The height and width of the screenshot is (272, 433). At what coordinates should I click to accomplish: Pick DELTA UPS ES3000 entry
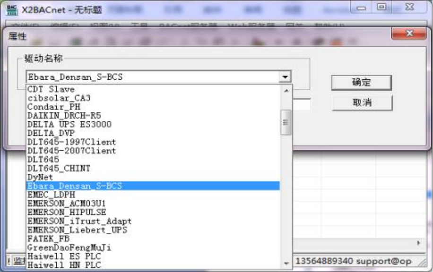[x=153, y=125]
